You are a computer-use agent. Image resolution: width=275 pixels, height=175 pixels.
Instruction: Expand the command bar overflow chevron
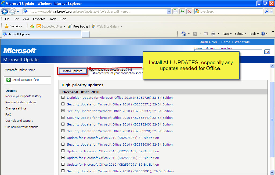(x=273, y=32)
